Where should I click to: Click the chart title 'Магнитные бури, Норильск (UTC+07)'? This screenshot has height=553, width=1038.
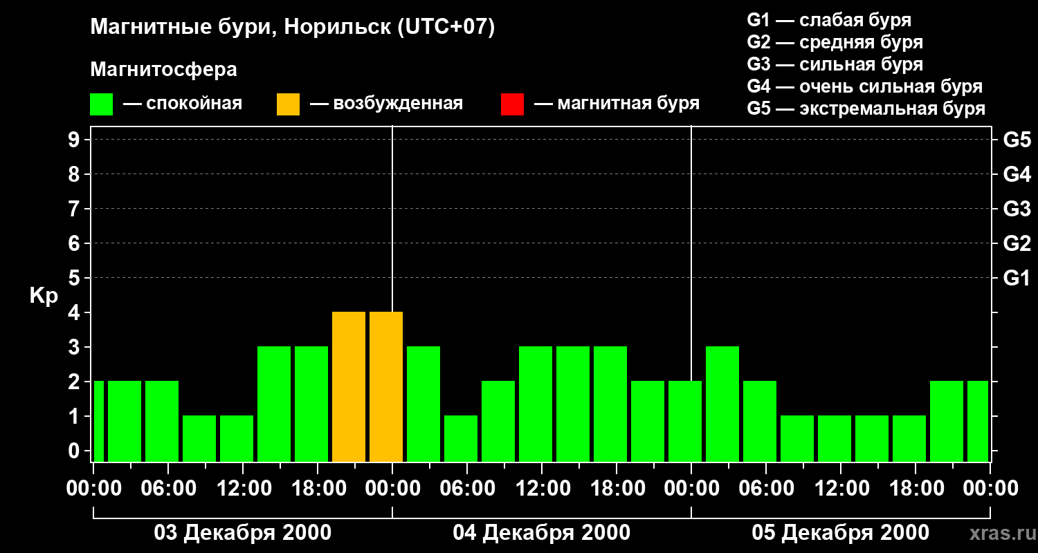click(293, 28)
